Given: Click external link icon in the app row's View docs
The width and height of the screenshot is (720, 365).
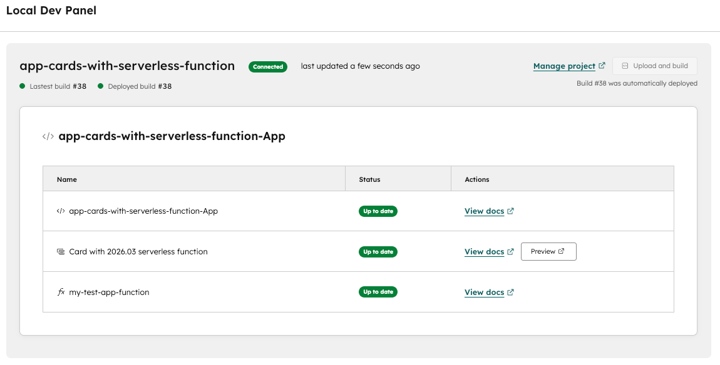Looking at the screenshot, I should (510, 211).
